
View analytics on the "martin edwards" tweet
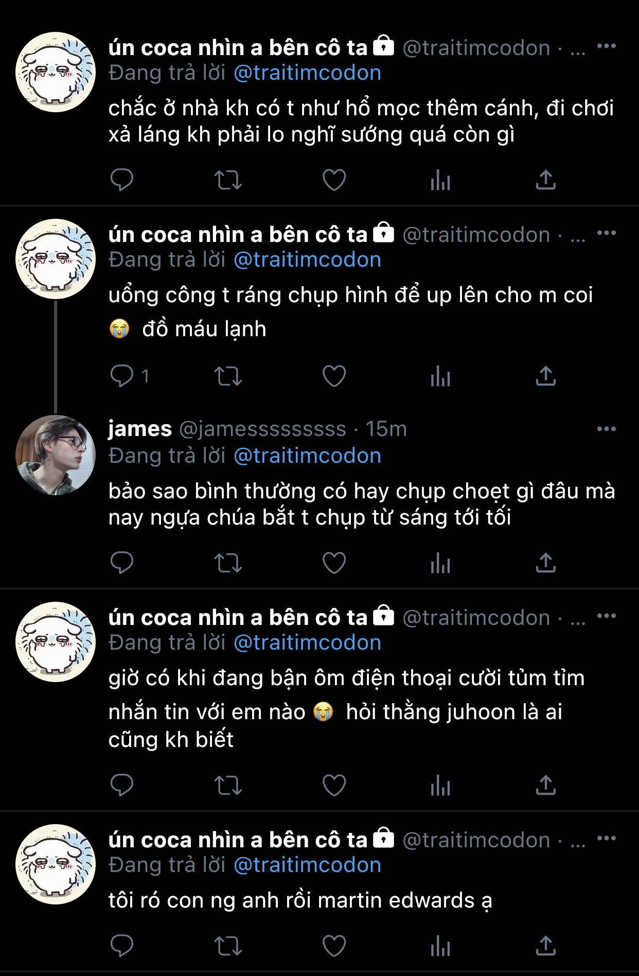(440, 946)
